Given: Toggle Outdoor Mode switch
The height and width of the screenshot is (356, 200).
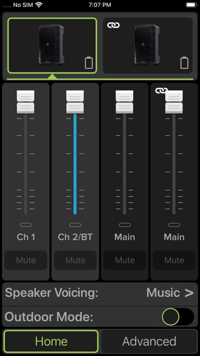Looking at the screenshot, I should tap(178, 317).
